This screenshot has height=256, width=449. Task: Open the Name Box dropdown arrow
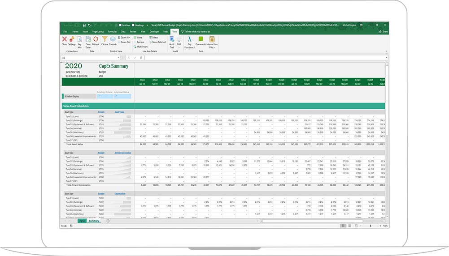118,57
